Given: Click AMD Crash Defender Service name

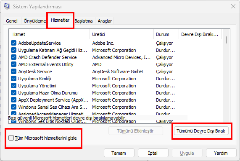Looking at the screenshot, I should click(x=47, y=57).
